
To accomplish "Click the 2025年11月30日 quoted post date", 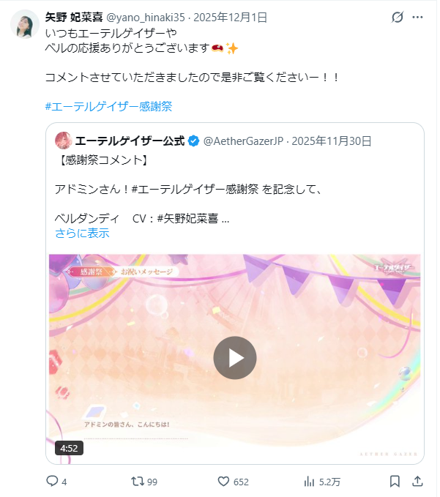I will tap(331, 141).
